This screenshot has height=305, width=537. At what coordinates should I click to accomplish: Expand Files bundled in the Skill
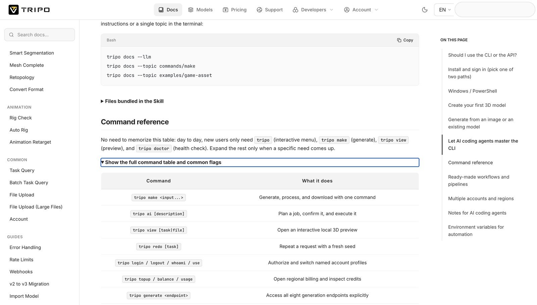click(132, 101)
